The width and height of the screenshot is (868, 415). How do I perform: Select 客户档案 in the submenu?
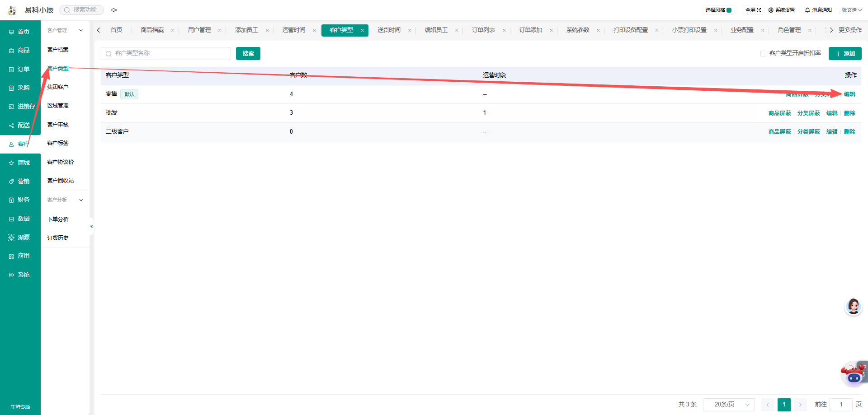[x=58, y=50]
